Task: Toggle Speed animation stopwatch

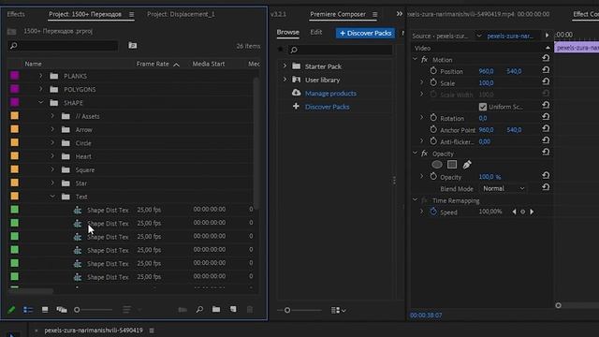Action: [x=433, y=212]
